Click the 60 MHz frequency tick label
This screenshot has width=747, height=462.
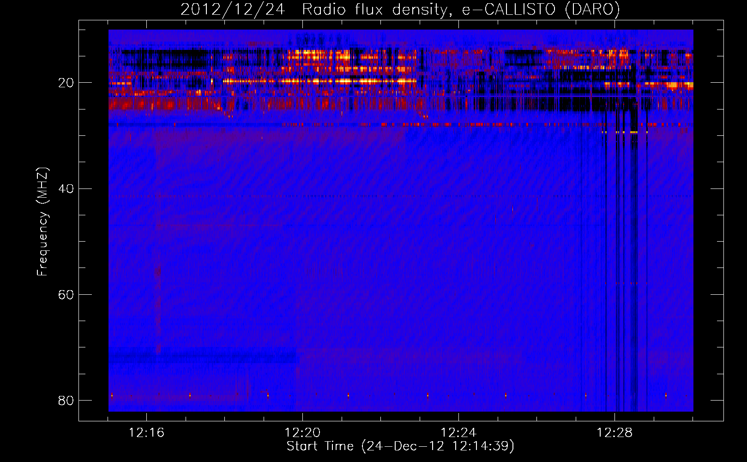66,295
